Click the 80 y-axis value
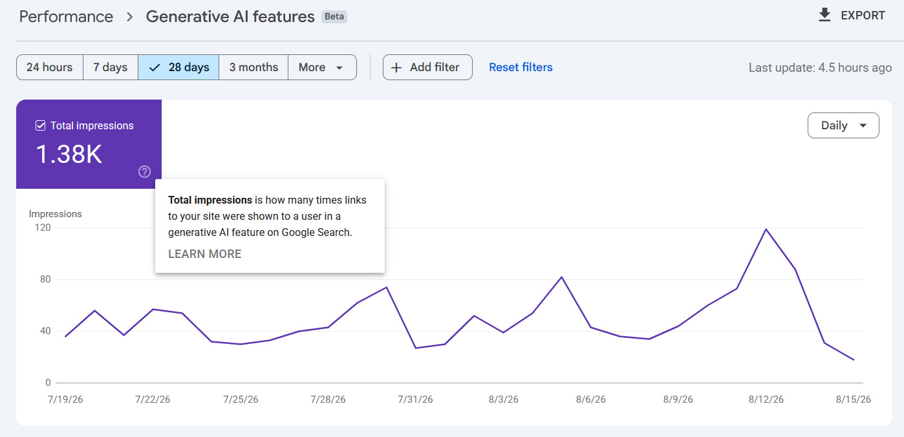Viewport: 904px width, 437px height. (45, 279)
